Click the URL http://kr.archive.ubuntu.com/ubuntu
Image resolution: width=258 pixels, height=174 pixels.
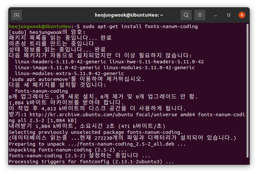(x=81, y=115)
